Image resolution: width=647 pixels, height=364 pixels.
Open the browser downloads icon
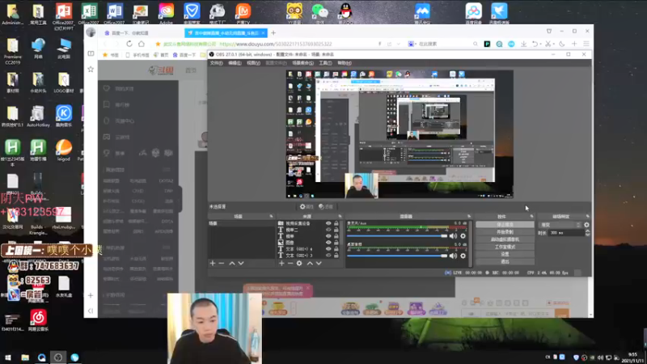523,44
